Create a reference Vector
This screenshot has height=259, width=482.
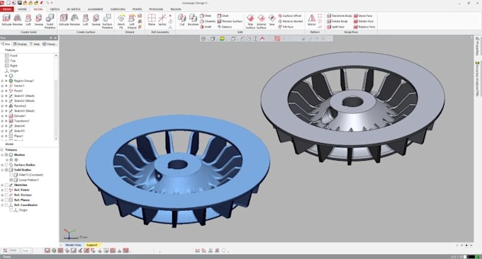point(162,21)
